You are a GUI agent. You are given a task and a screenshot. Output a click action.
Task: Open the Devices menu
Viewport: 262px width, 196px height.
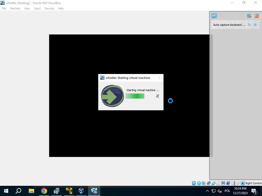(x=49, y=8)
